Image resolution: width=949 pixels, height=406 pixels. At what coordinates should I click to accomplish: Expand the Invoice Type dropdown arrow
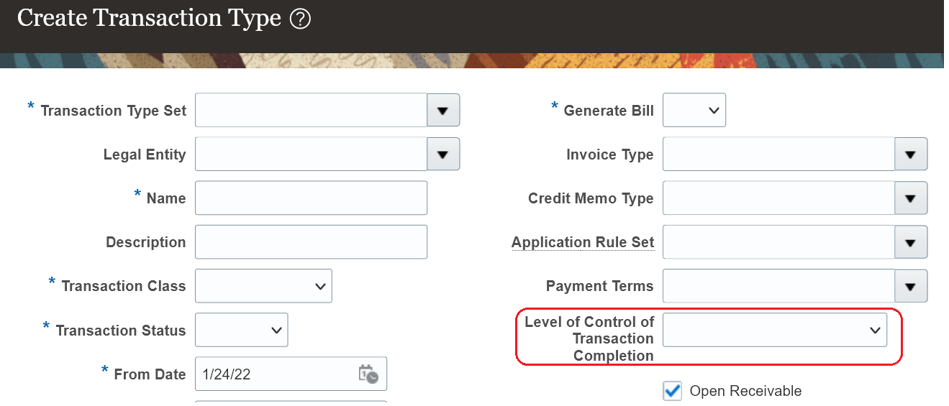point(911,154)
